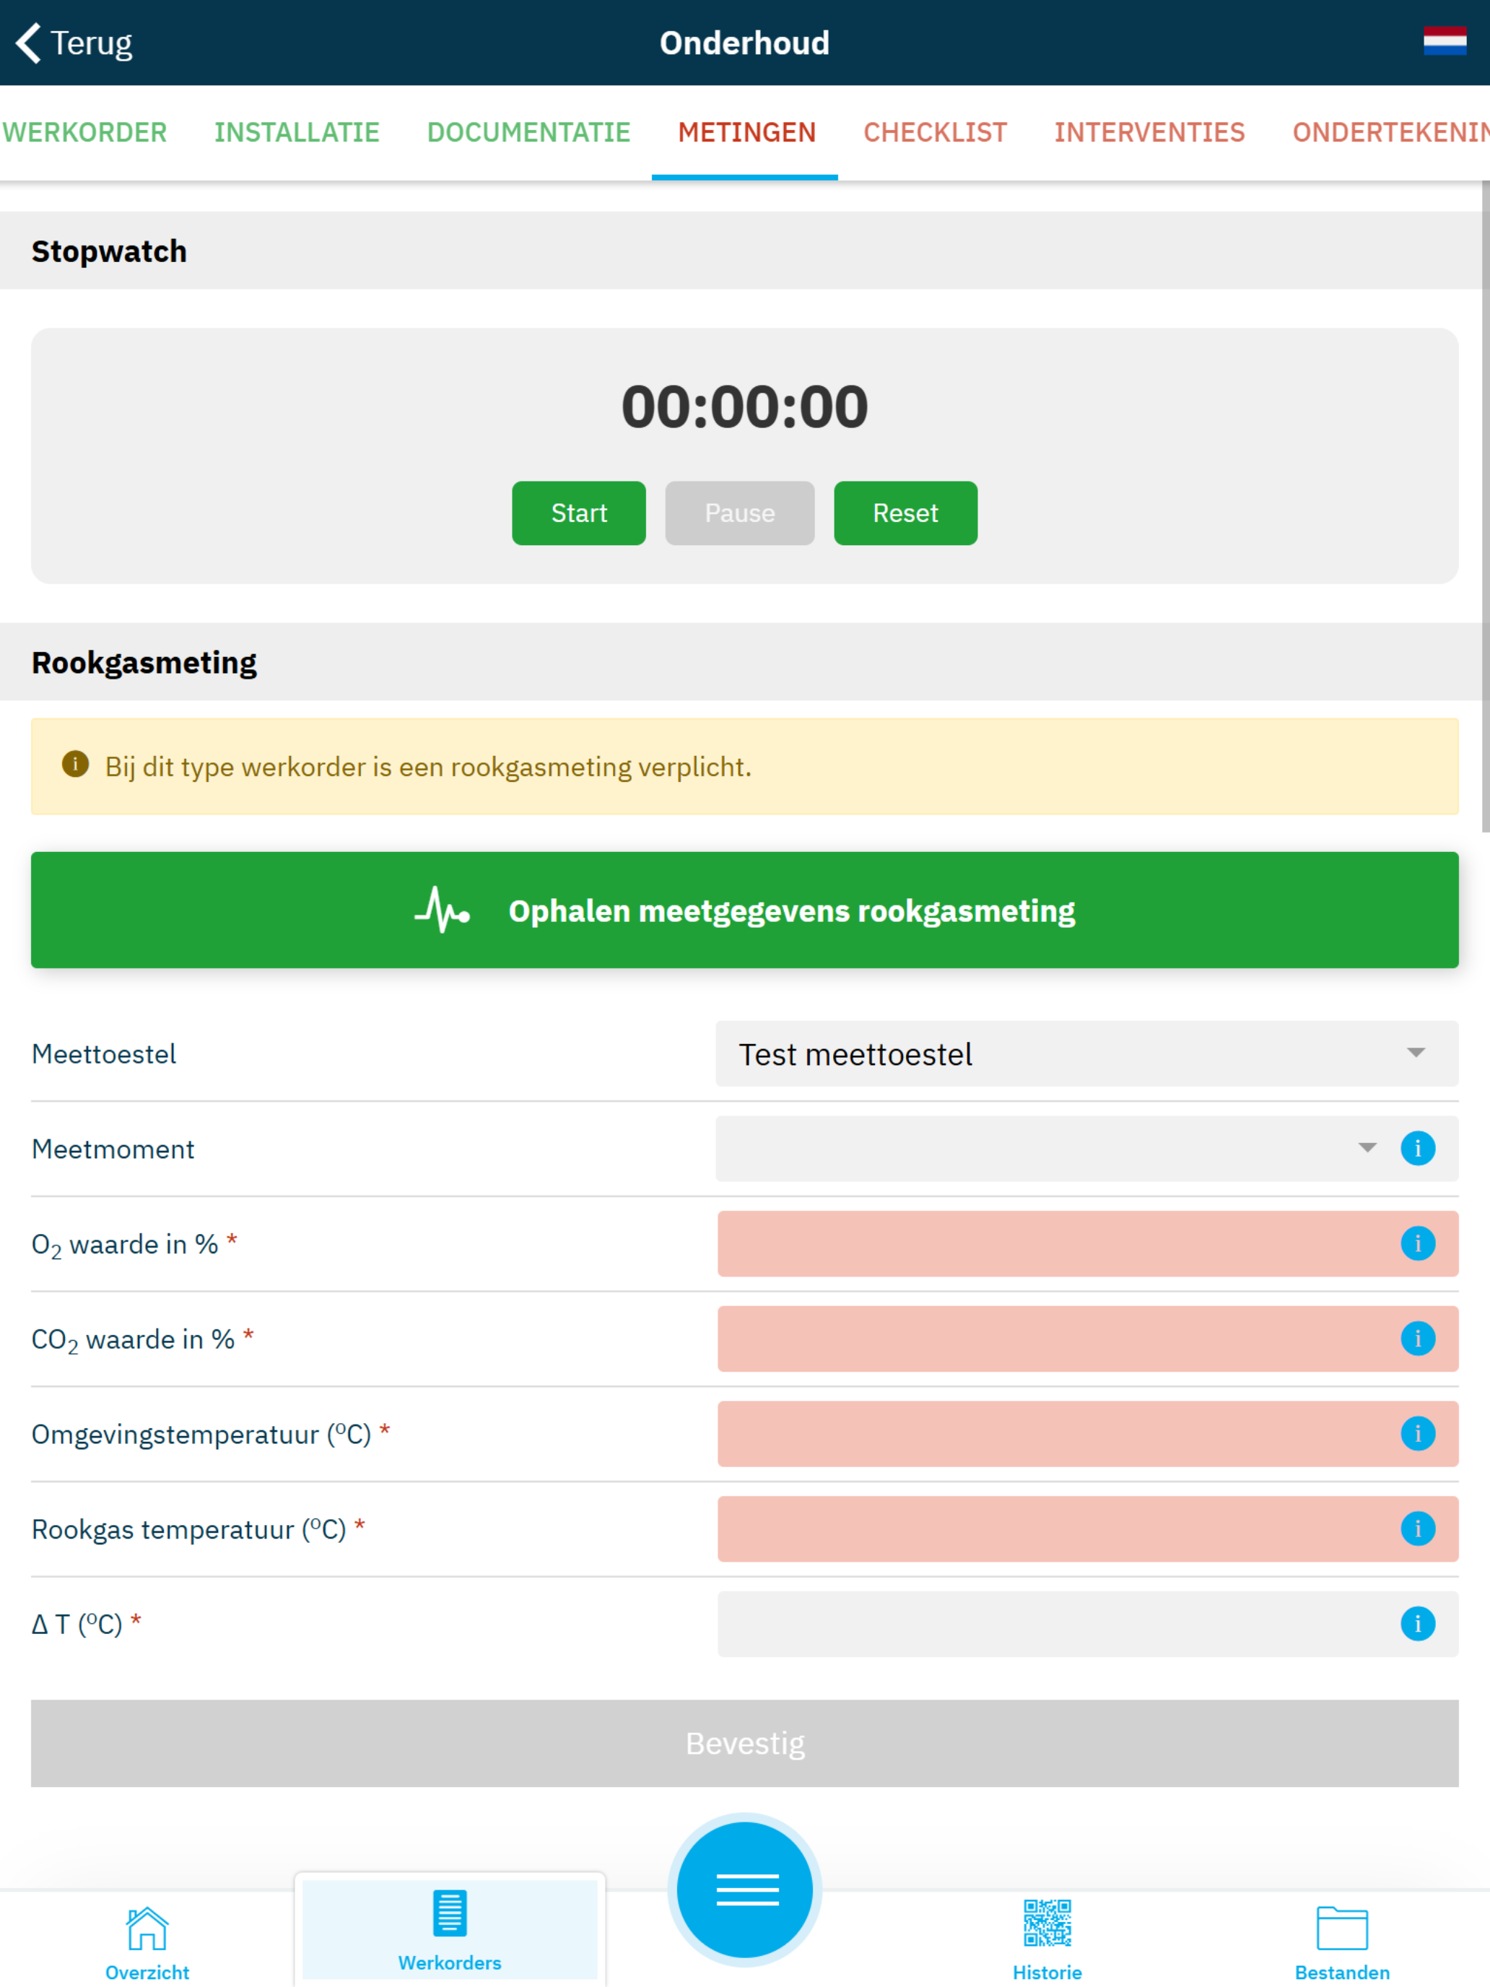Open the round blue hamburger menu

tap(744, 1889)
